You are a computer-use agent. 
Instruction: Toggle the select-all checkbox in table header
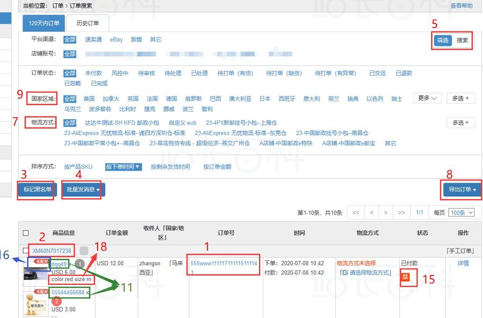point(26,233)
